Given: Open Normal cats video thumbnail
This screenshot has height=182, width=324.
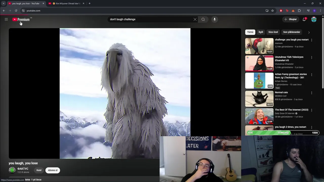Looking at the screenshot, I should [x=259, y=99].
